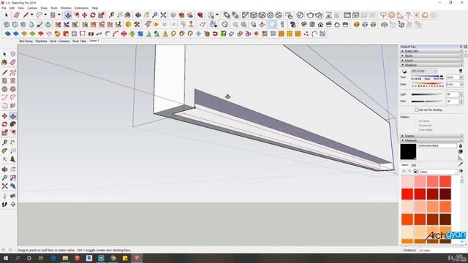Activate the Push/Pull tool in left palette
This screenshot has width=468, height=263.
pos(13,116)
